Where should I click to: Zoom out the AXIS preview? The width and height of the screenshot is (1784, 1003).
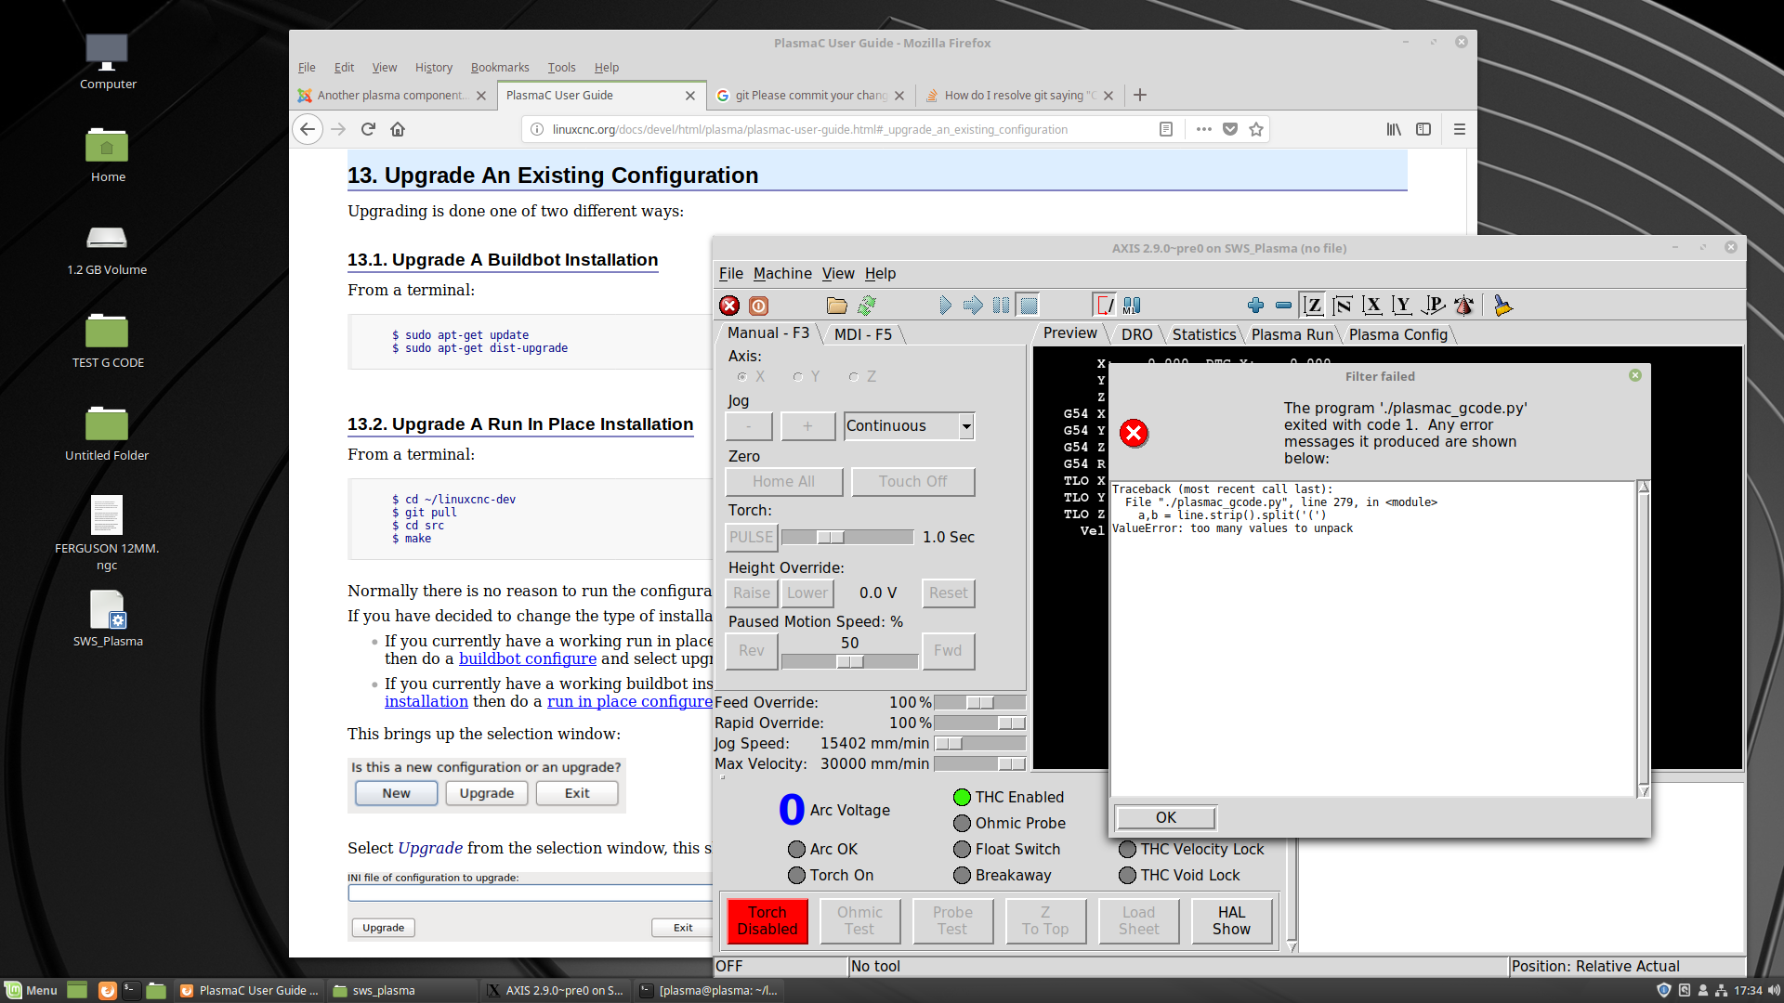click(x=1283, y=306)
